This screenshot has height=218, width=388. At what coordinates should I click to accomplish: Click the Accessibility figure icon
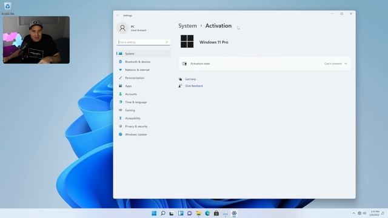(x=121, y=118)
